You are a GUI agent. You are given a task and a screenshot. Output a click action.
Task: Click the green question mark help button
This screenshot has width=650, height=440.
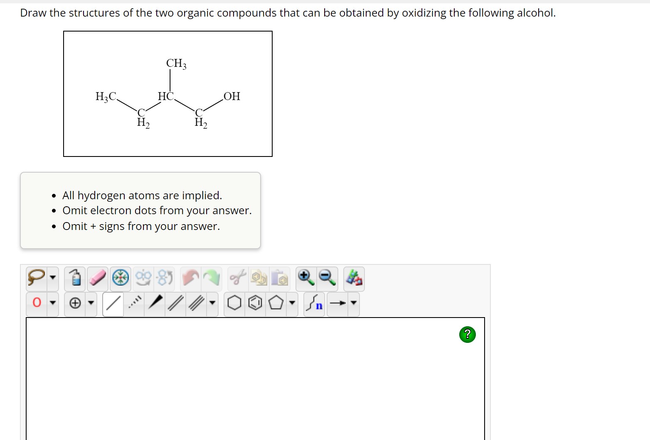tap(468, 334)
